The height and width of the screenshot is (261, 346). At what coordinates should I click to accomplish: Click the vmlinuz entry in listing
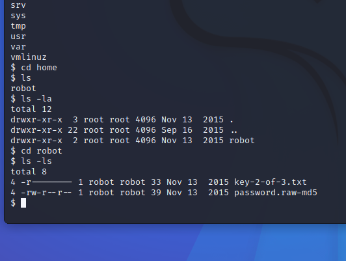click(29, 57)
